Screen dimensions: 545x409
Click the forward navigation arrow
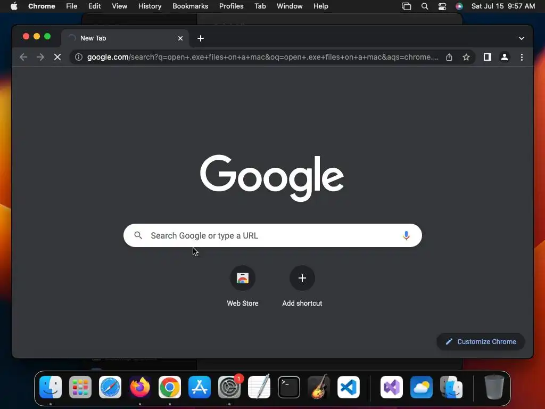[x=40, y=57]
